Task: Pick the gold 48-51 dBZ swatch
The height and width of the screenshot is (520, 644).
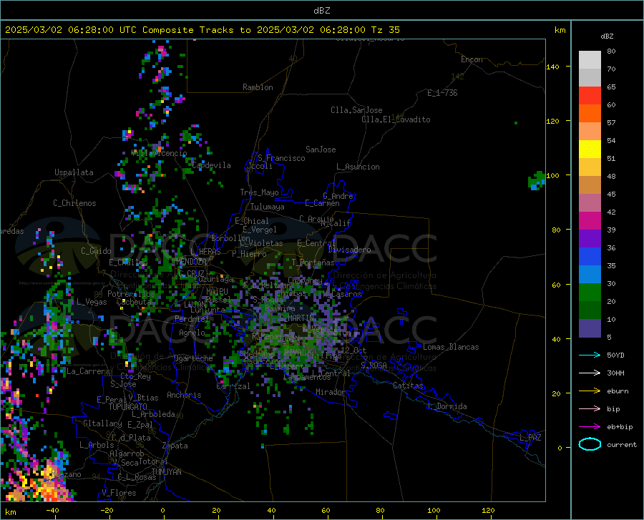Action: coord(590,167)
